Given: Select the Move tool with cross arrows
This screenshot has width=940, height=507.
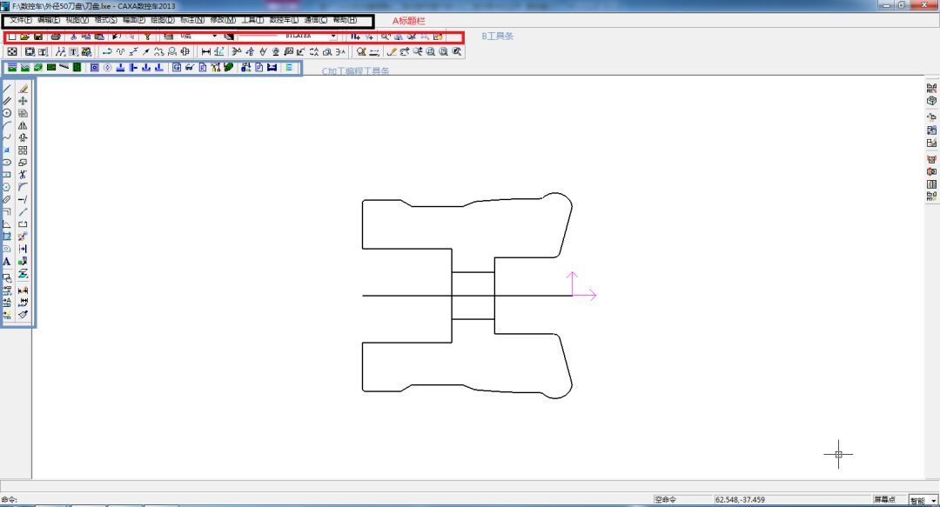Looking at the screenshot, I should point(23,101).
